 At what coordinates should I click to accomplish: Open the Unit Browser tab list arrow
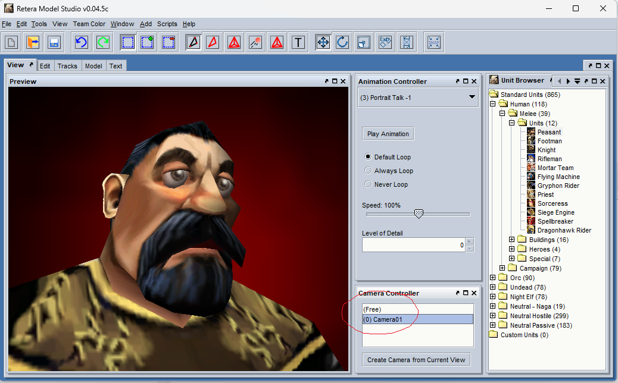click(577, 81)
